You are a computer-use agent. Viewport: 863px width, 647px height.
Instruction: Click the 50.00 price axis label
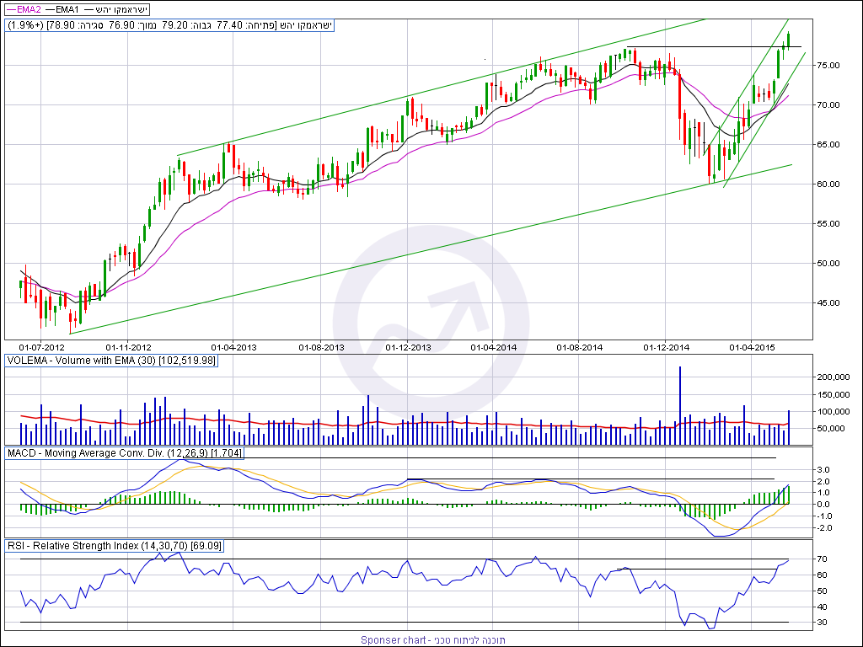point(828,264)
